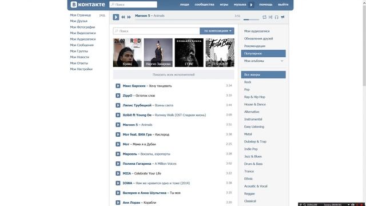
Task: Play Полина Гагарина – A Million Voices
Action: point(118,164)
